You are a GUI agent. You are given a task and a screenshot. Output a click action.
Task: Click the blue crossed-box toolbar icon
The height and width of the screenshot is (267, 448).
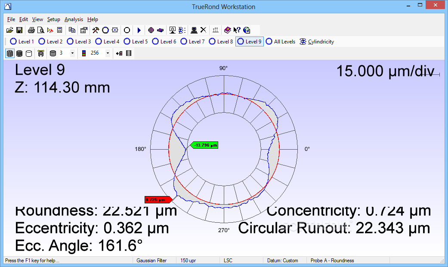click(x=115, y=30)
